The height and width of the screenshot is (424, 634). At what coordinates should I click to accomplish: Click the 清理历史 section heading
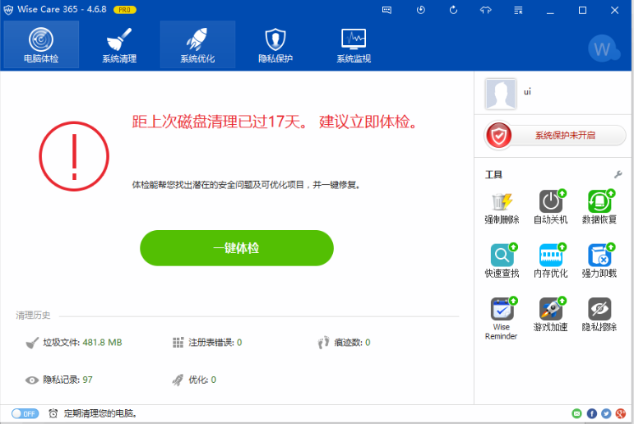click(x=33, y=316)
